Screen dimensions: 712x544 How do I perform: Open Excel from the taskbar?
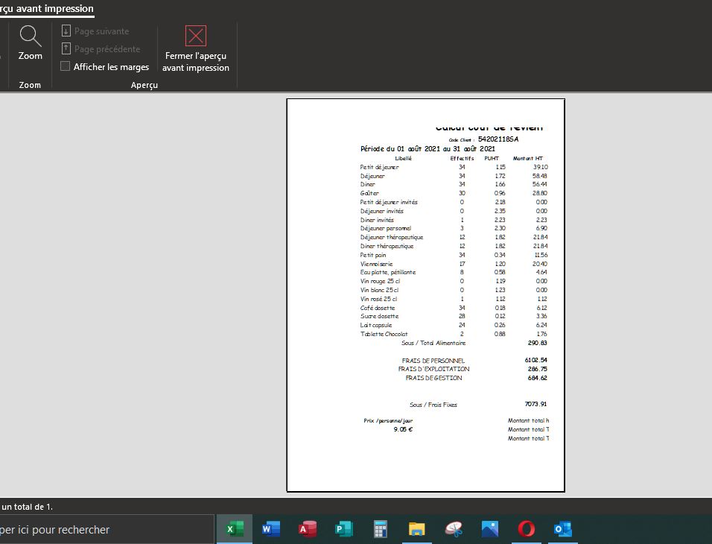pos(235,529)
